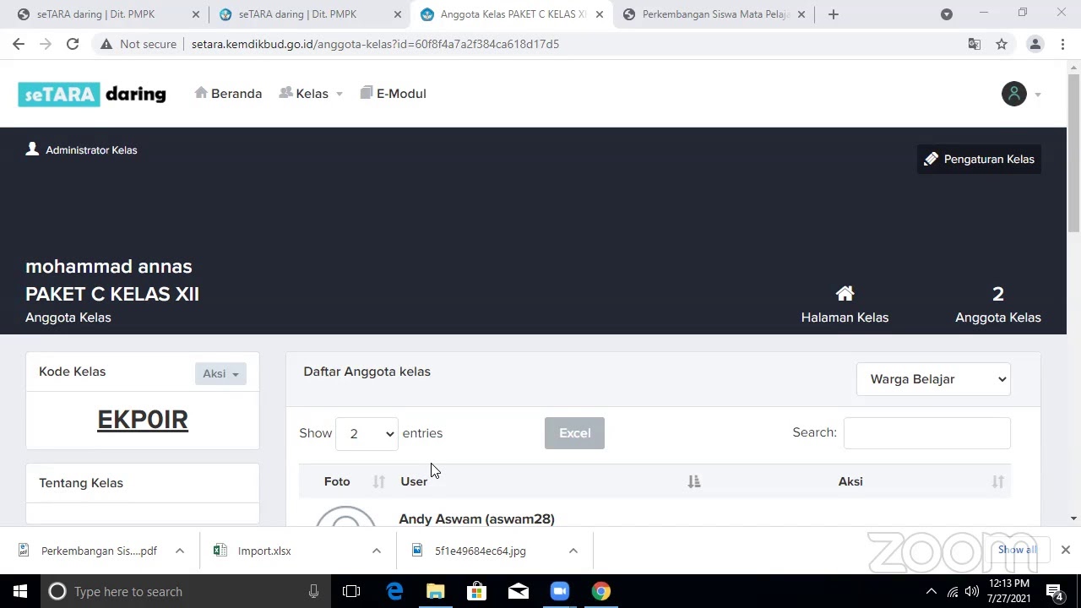Sort by User column icon
Screen dimensions: 1081x608
tap(694, 481)
